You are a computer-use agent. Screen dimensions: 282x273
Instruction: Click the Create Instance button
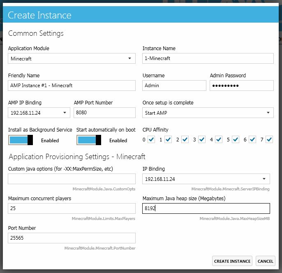click(232, 261)
